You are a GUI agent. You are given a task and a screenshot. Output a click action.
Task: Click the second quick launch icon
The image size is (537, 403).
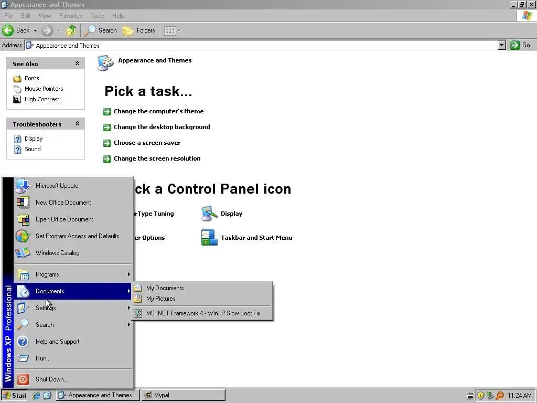click(47, 396)
